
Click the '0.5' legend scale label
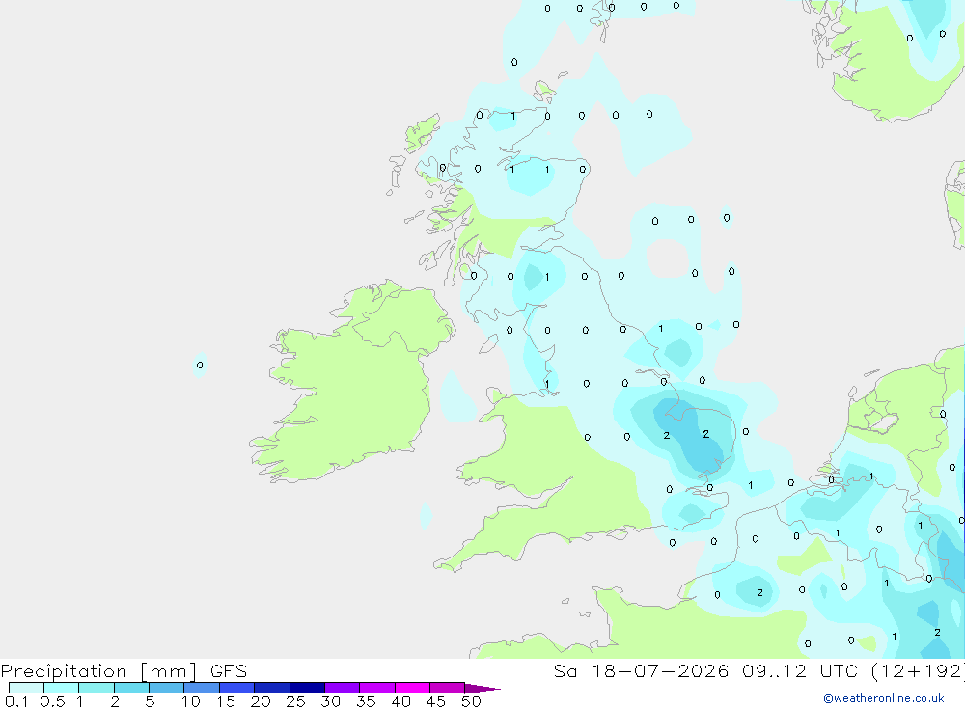click(x=52, y=701)
